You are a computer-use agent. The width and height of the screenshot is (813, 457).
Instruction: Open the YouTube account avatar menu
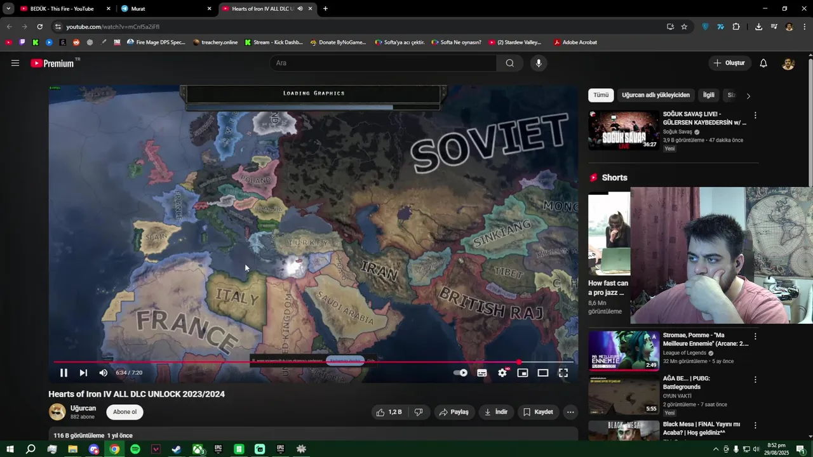pos(788,63)
